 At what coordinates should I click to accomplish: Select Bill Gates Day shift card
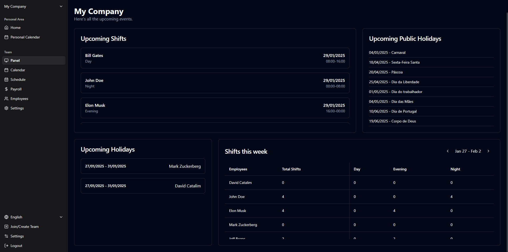pyautogui.click(x=215, y=58)
